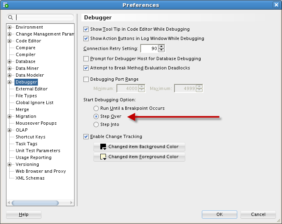Select the Debugger tree item label
The height and width of the screenshot is (224, 282).
[x=26, y=82]
